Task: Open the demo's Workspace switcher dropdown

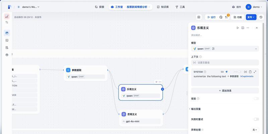Action: pyautogui.click(x=28, y=7)
